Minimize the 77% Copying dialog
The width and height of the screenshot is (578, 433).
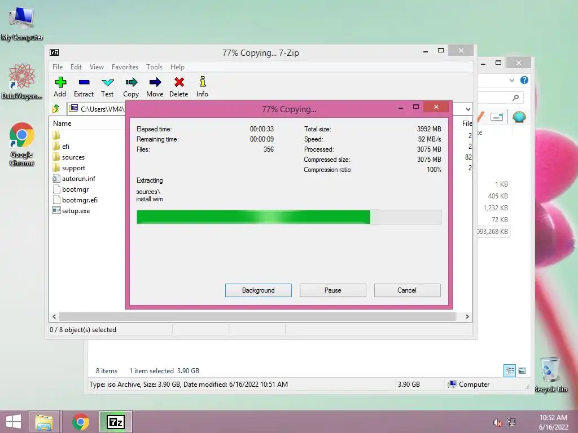[401, 108]
